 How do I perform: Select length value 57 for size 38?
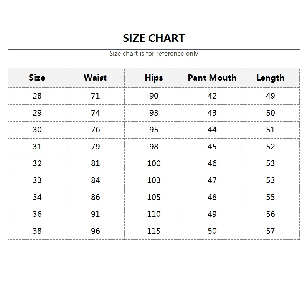tap(270, 231)
